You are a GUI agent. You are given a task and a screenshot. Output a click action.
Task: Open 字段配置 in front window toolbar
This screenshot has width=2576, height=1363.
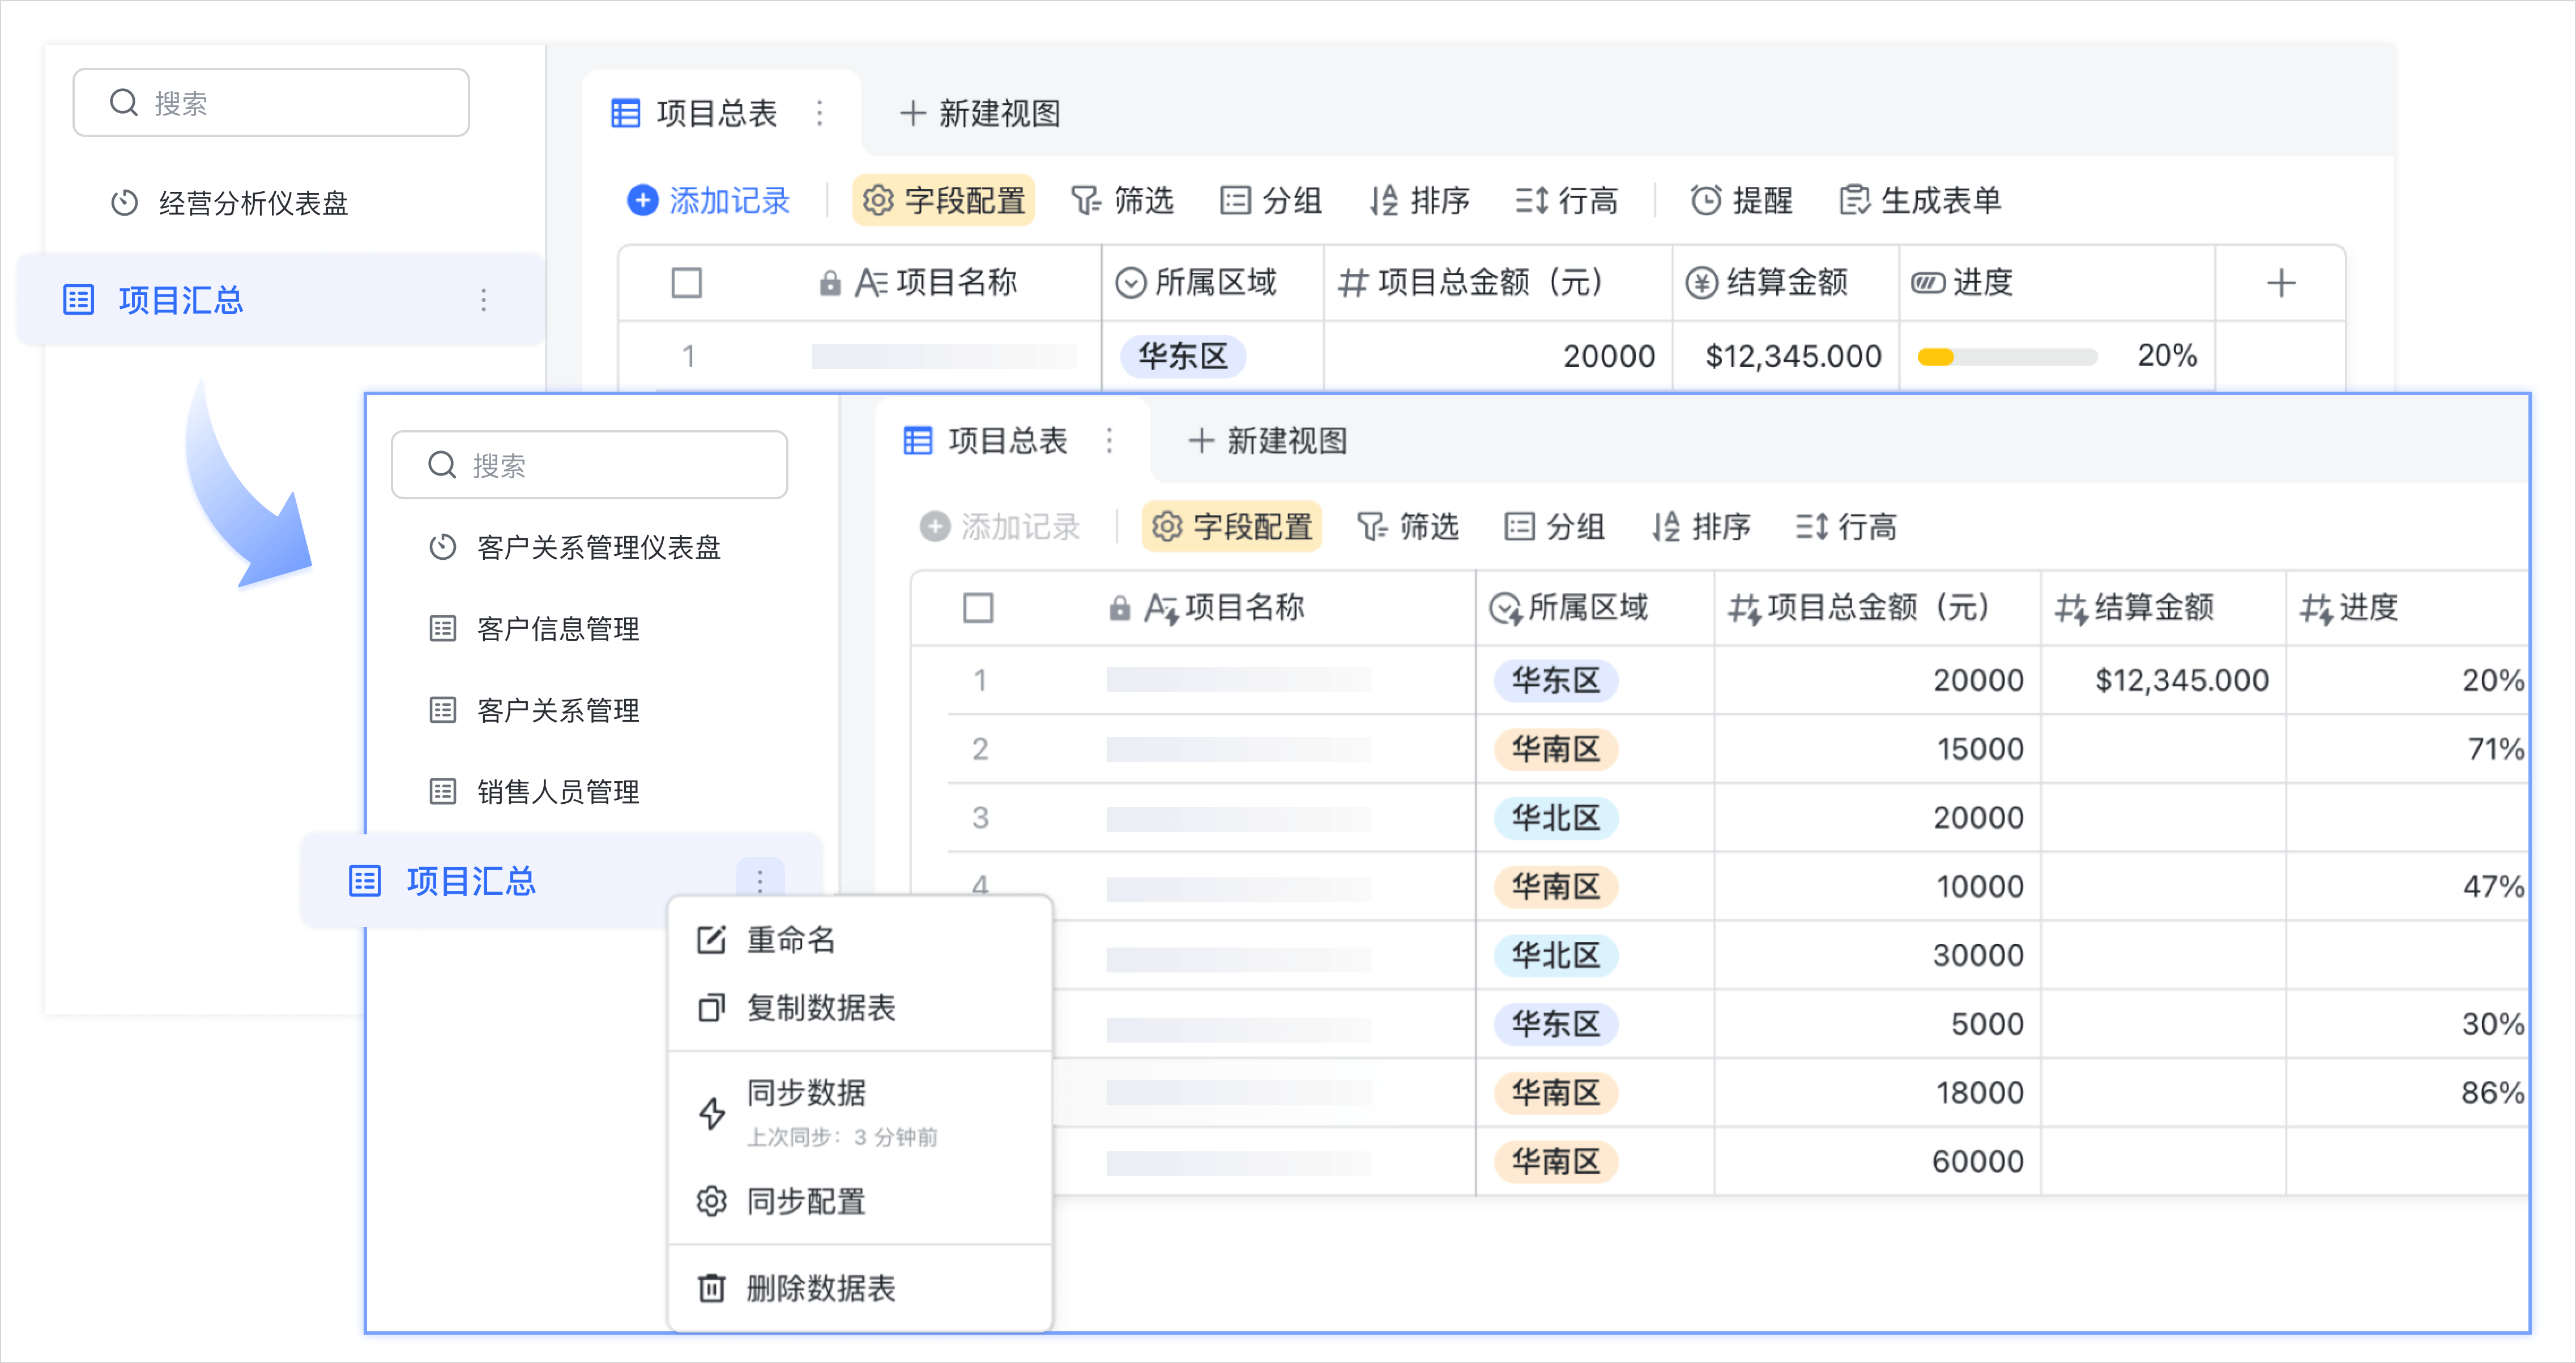coord(1232,526)
